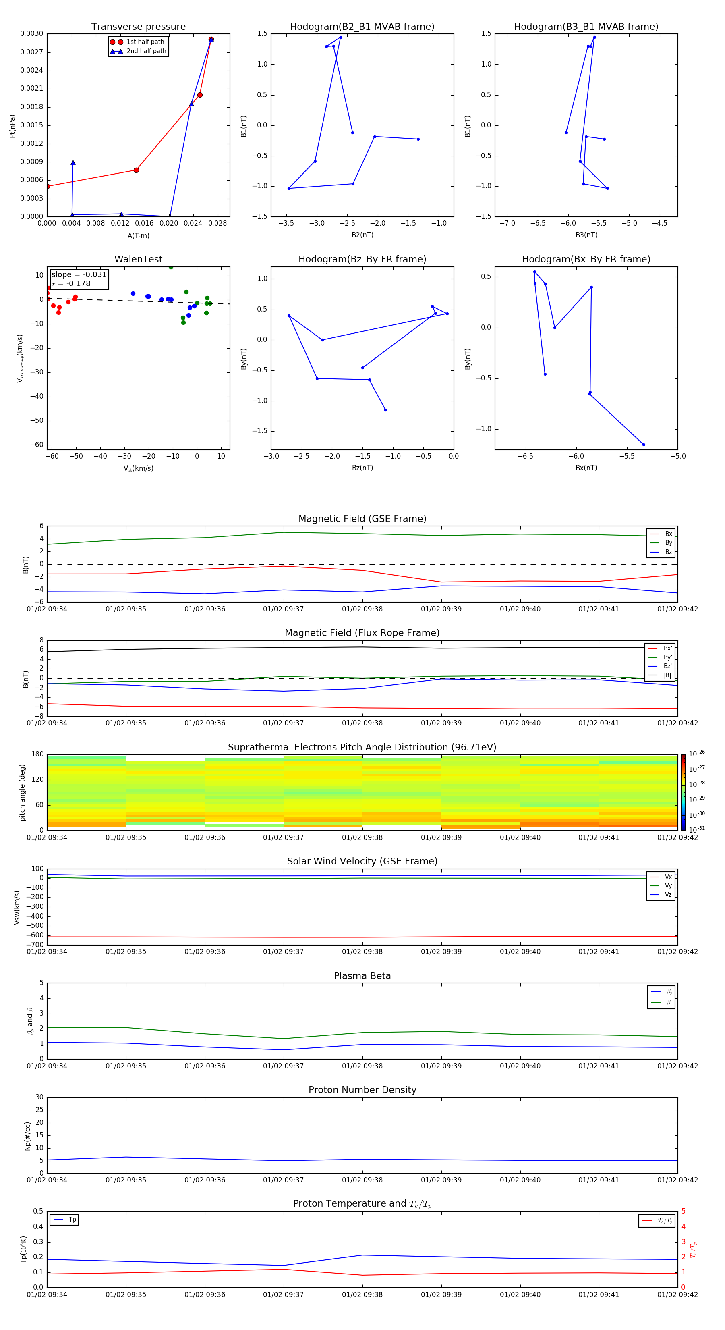Click the "B2(nT)" x-axis label
The height and width of the screenshot is (1330, 725).
click(362, 235)
